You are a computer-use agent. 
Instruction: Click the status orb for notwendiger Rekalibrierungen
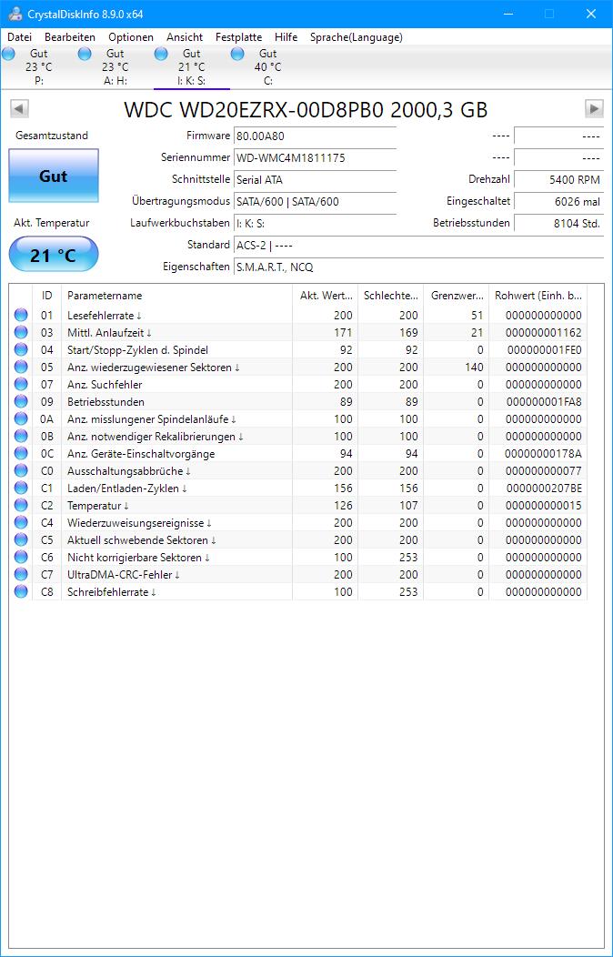pyautogui.click(x=21, y=437)
